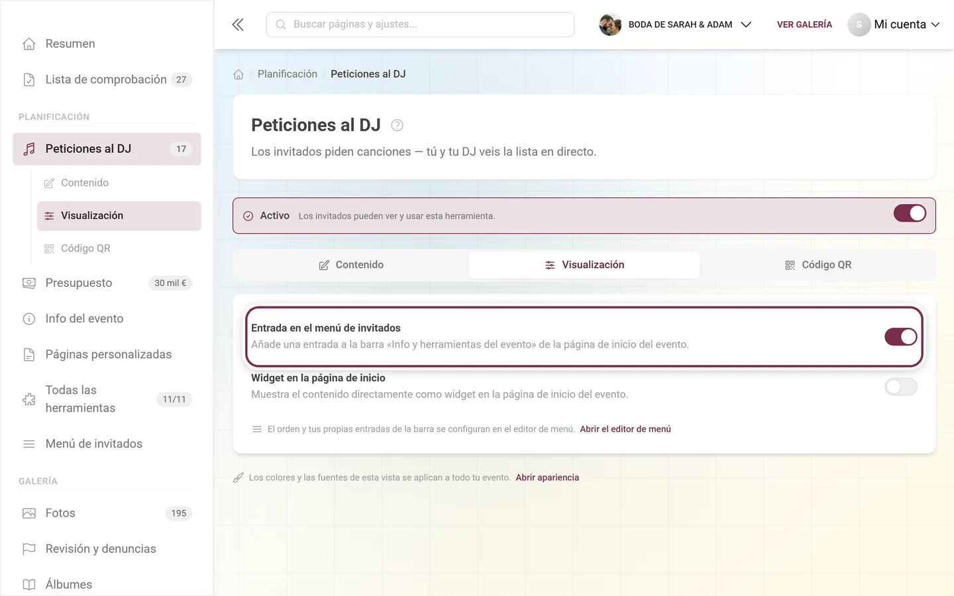Click the 27 badge on Lista de comprobación
954x596 pixels.
click(x=182, y=79)
